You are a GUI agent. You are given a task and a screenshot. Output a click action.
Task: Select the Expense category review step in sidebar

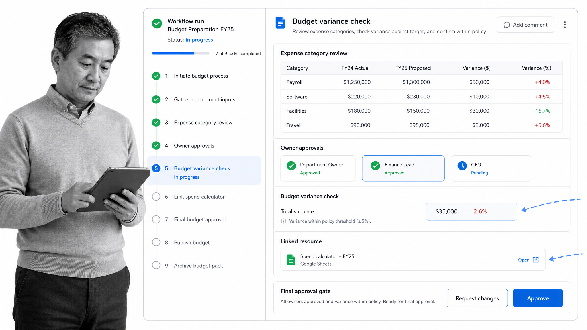(203, 123)
